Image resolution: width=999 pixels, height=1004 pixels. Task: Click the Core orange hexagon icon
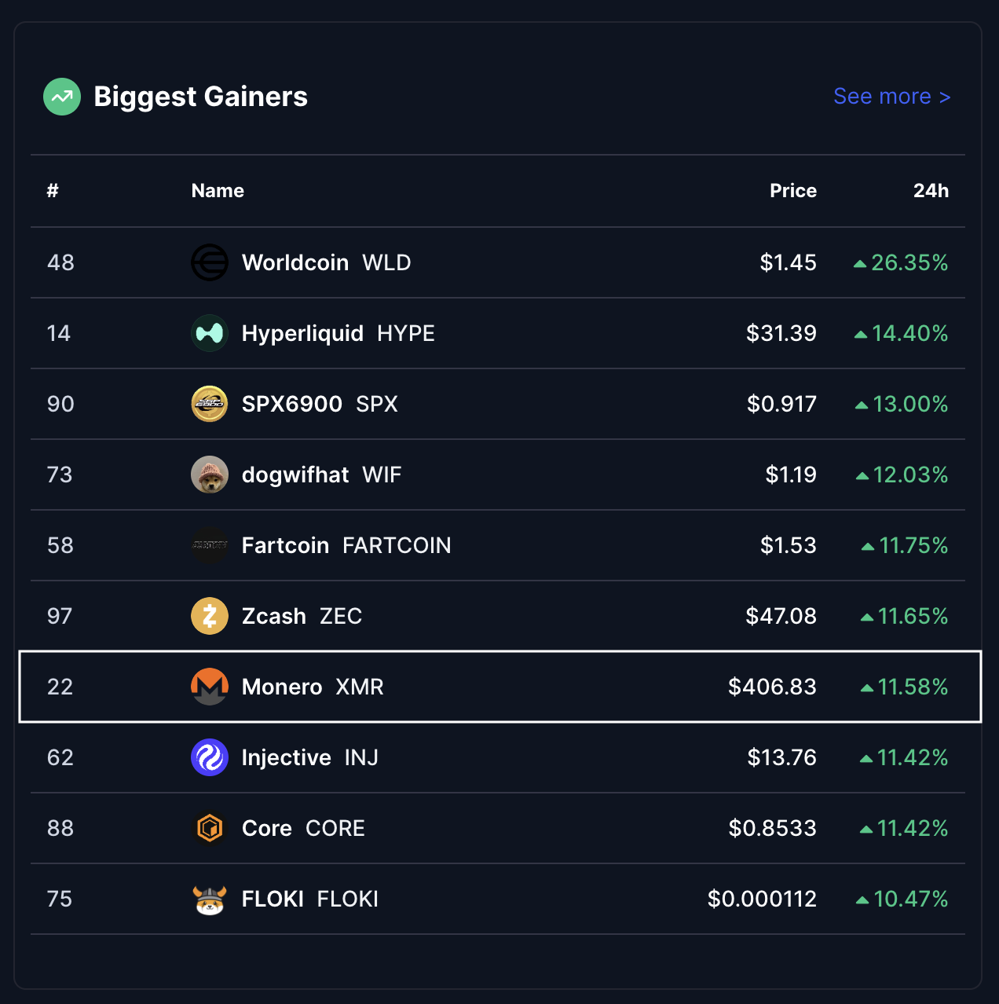click(x=210, y=828)
